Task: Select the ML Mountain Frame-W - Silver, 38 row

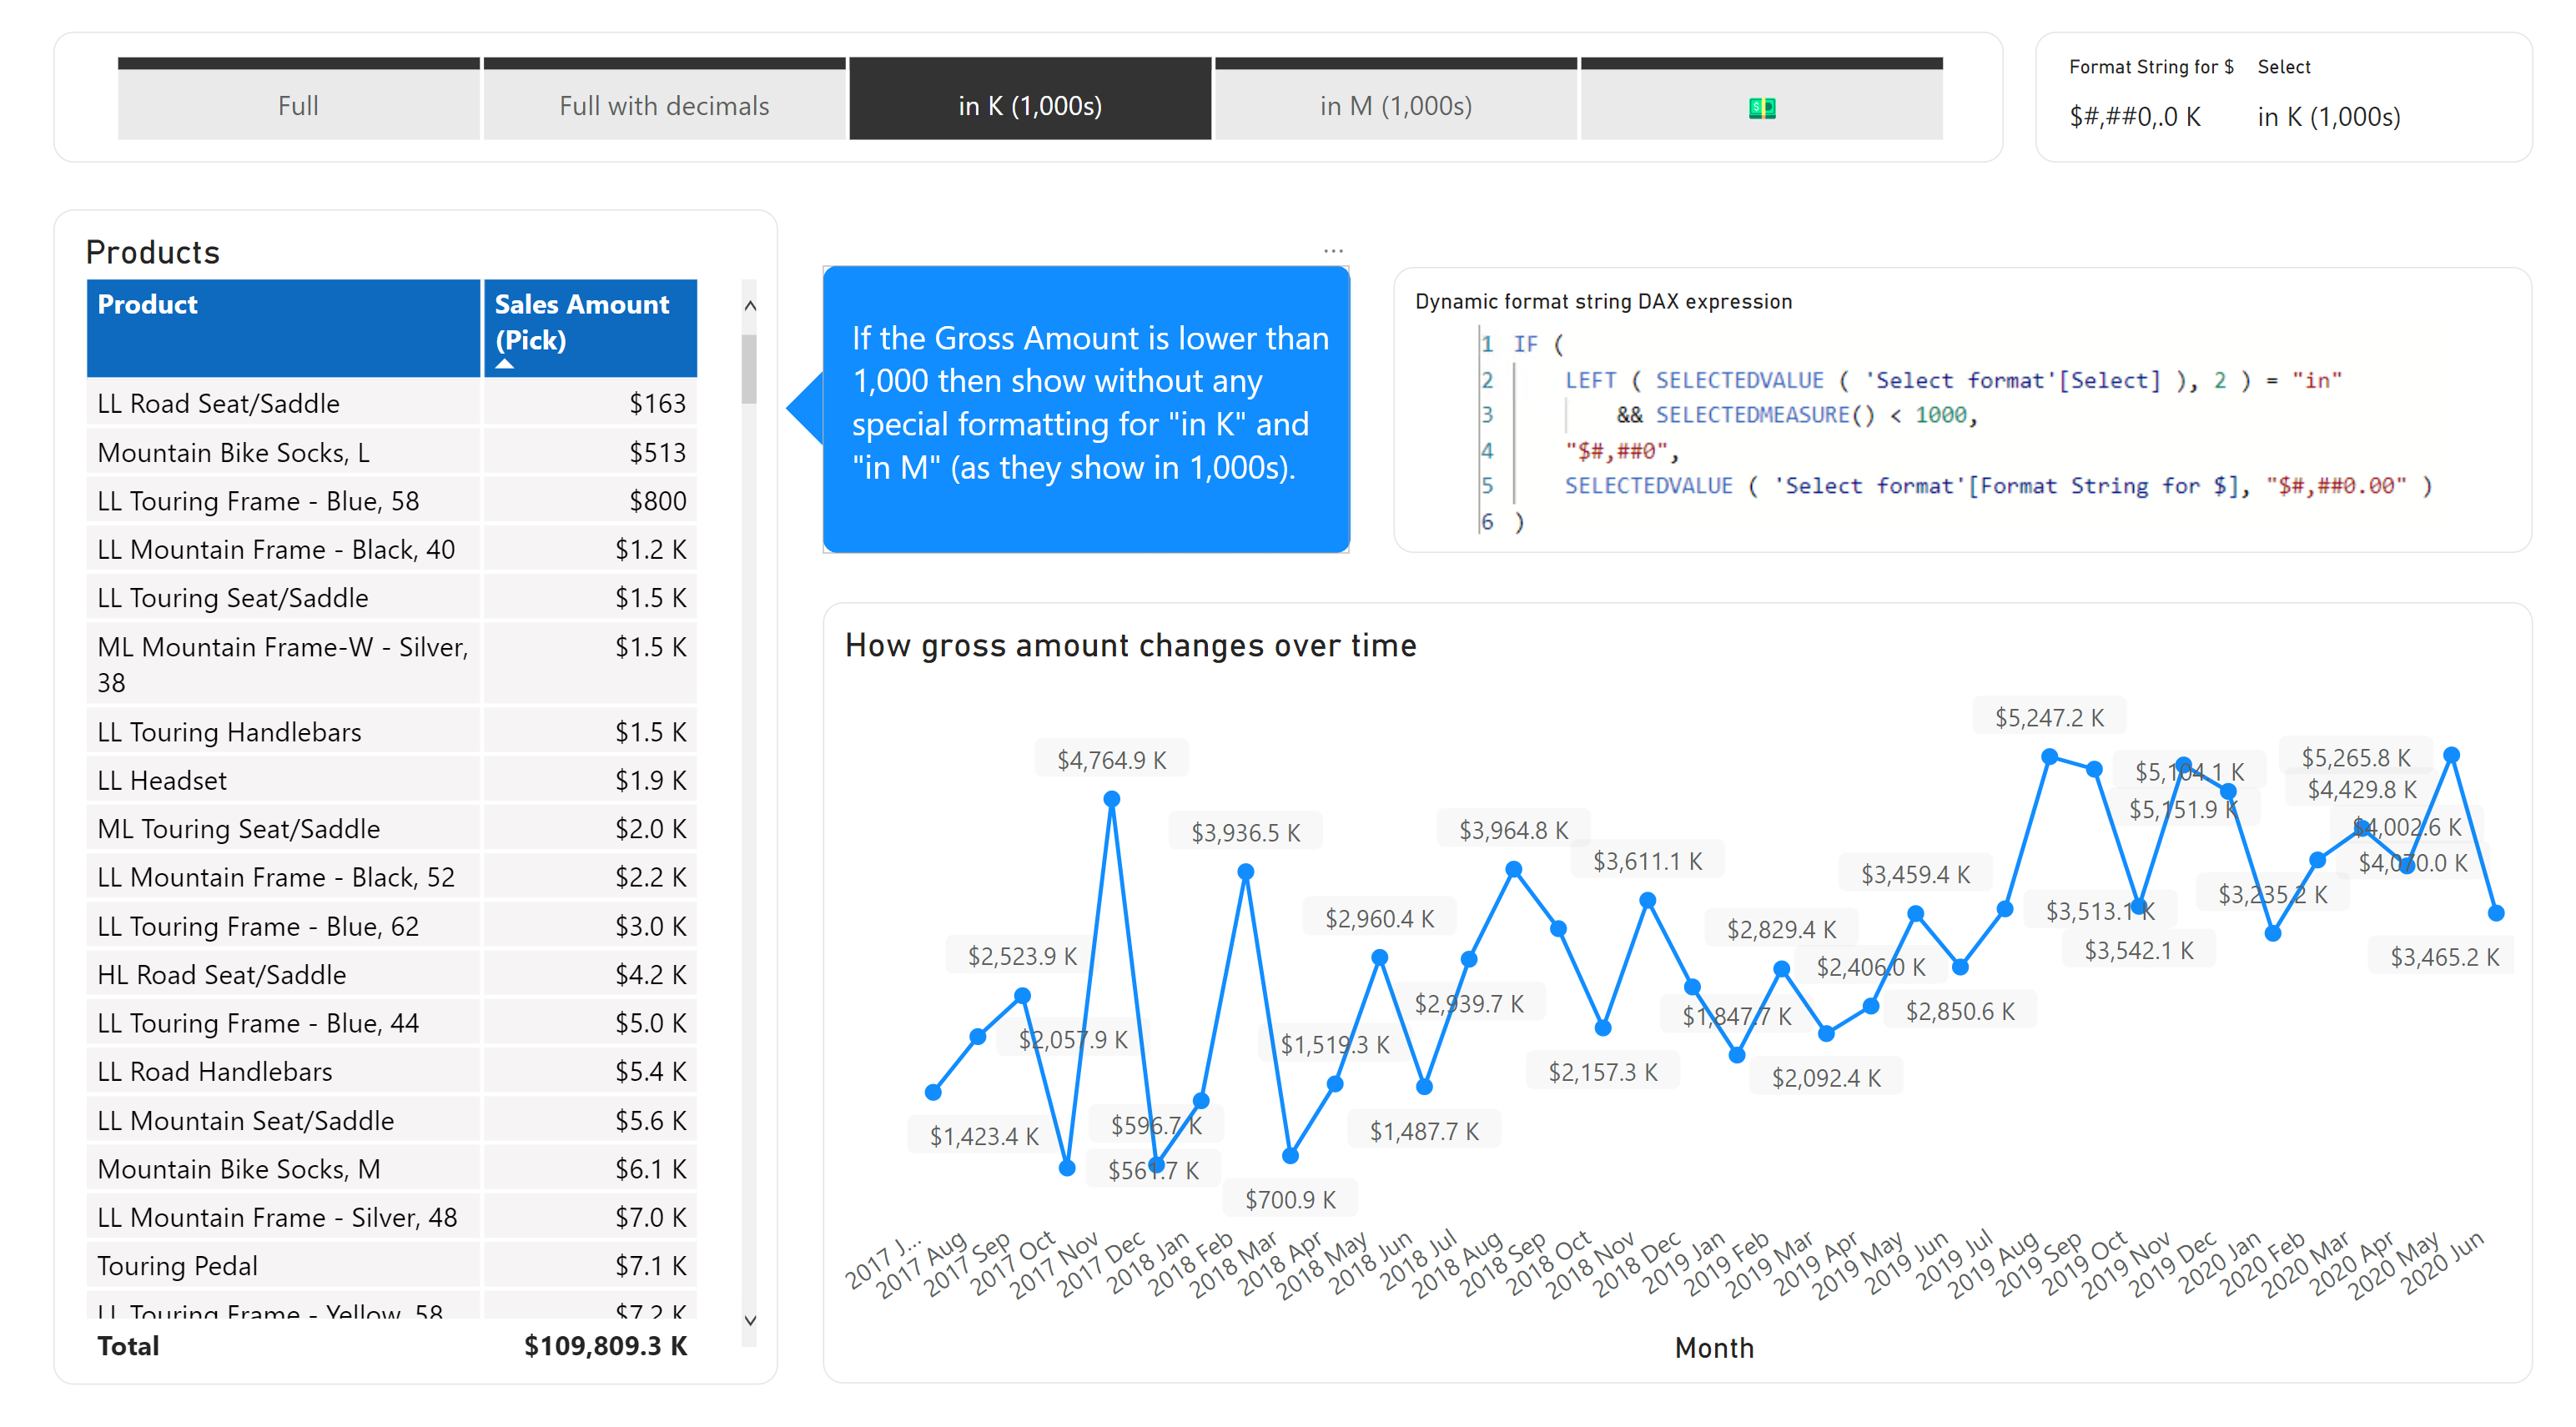Action: coord(392,664)
